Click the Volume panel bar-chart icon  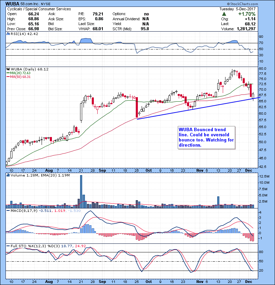pyautogui.click(x=8, y=175)
